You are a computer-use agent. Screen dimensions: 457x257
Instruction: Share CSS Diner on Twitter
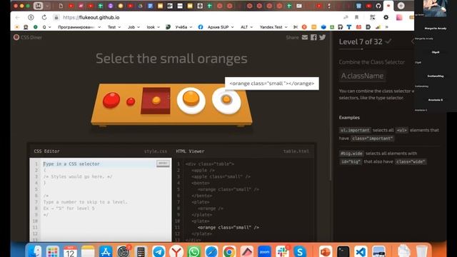click(322, 37)
